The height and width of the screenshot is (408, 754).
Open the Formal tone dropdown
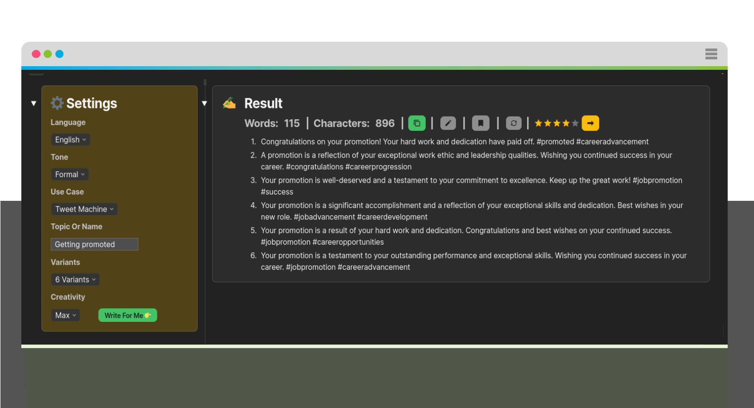pyautogui.click(x=70, y=175)
